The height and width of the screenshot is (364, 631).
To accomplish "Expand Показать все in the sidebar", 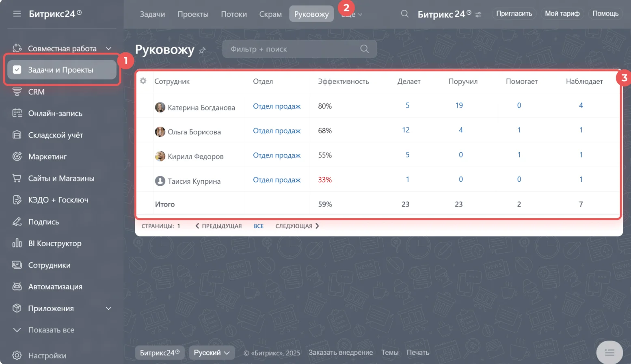I will point(43,330).
